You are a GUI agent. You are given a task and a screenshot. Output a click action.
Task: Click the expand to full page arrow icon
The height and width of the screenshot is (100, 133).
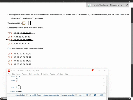(127, 5)
